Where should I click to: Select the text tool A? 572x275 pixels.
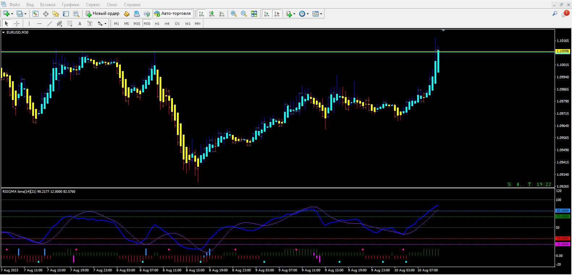[x=80, y=23]
